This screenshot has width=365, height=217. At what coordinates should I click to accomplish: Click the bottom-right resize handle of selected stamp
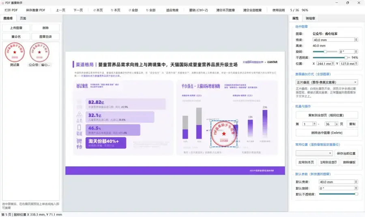coord(237,147)
